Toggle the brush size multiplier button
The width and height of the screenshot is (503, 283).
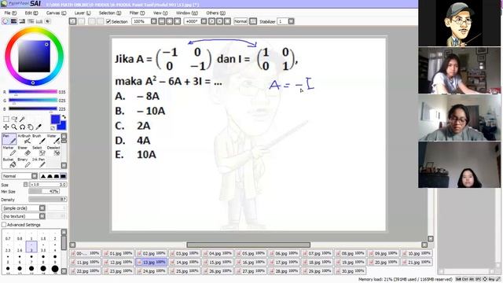click(x=25, y=185)
